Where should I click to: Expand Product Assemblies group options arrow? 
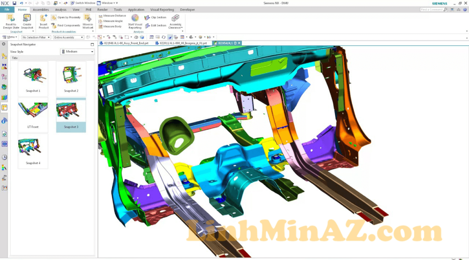pos(93,32)
